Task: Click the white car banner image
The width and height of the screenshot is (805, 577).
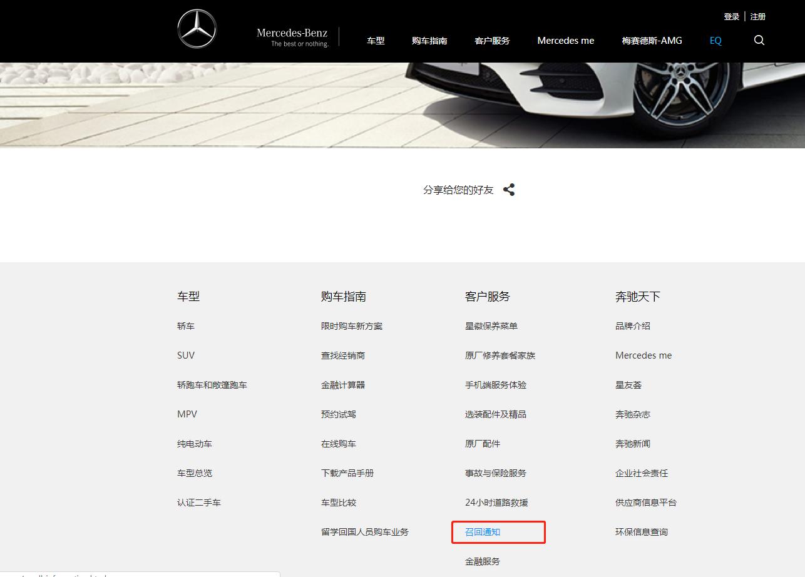Action: click(402, 105)
